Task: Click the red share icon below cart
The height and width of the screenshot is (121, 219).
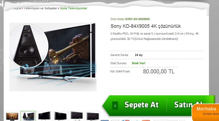Action: (146, 120)
